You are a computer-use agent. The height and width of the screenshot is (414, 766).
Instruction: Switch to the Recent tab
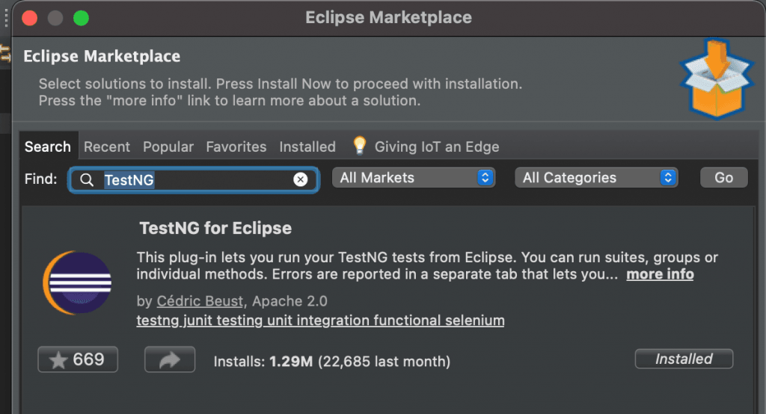point(107,147)
